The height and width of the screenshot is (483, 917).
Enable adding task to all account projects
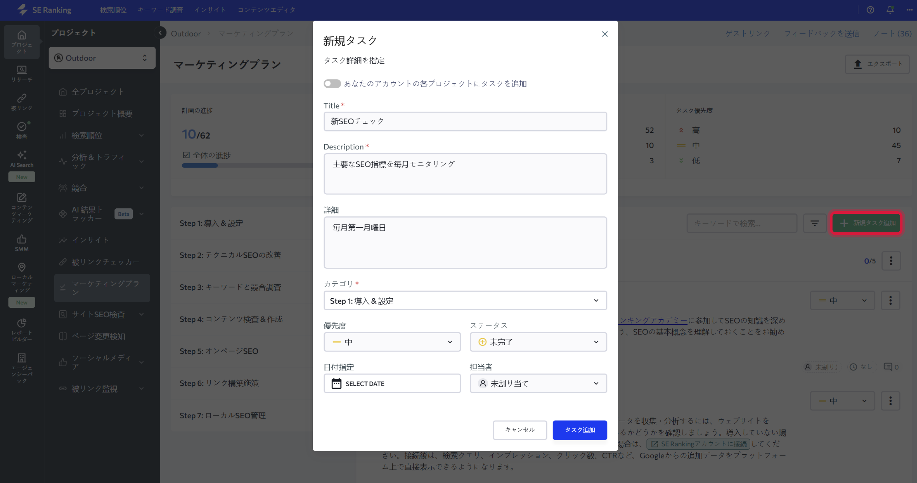pyautogui.click(x=332, y=83)
